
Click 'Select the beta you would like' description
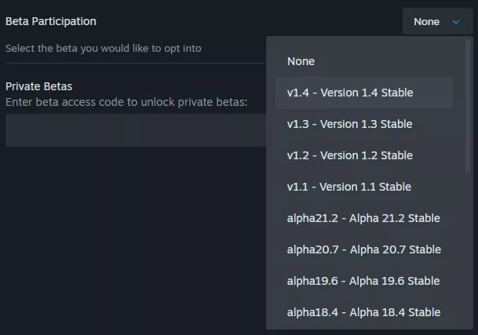coord(103,48)
